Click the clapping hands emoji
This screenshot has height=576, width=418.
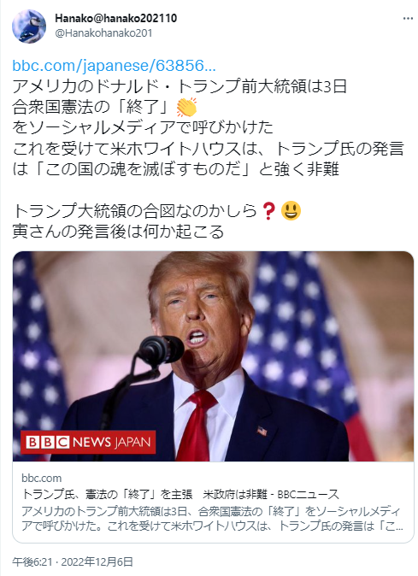186,107
